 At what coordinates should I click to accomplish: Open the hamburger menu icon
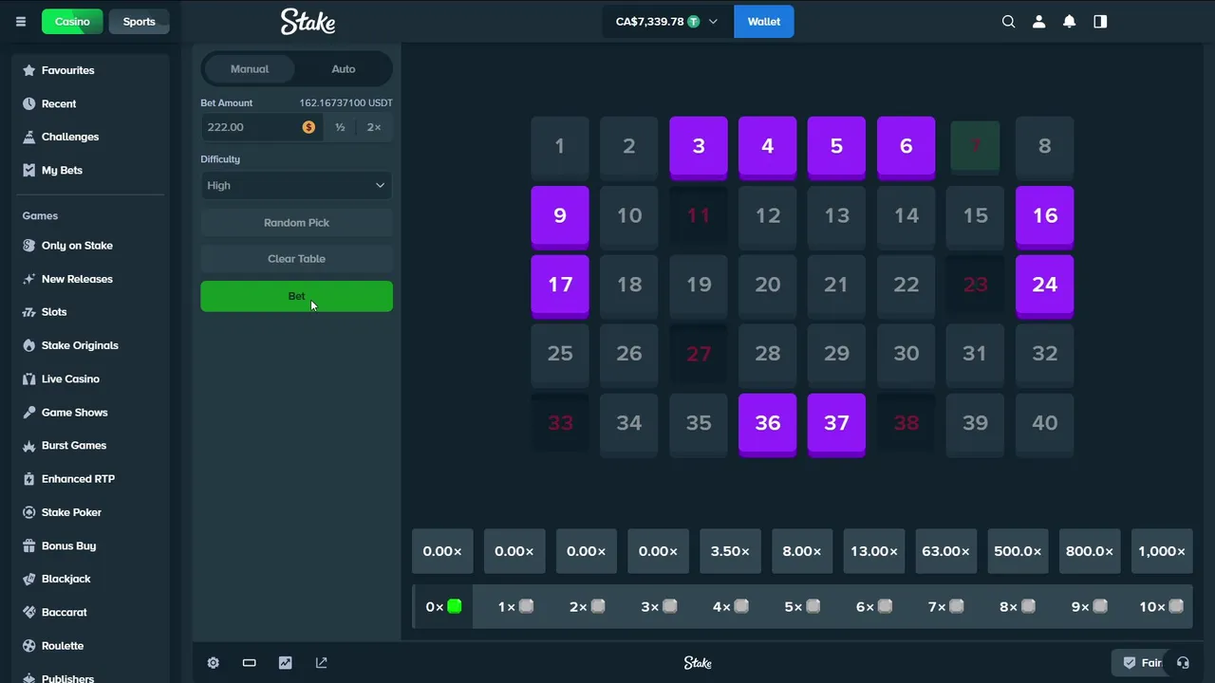click(21, 22)
